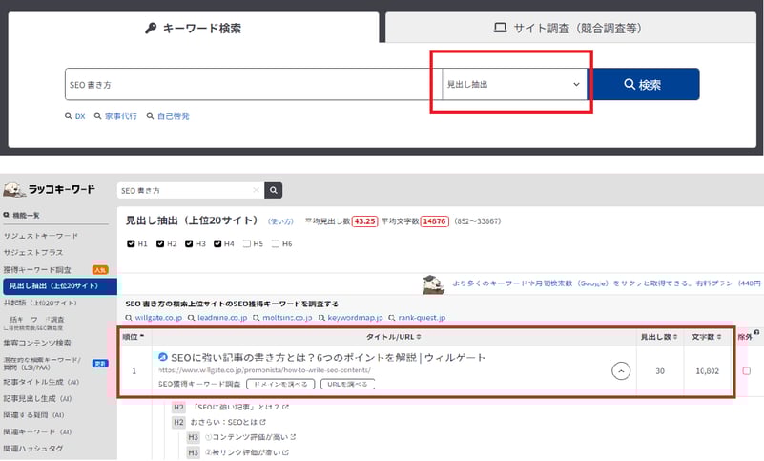Tick the 除外 checkbox for rank 1 result
The width and height of the screenshot is (764, 461).
[747, 370]
